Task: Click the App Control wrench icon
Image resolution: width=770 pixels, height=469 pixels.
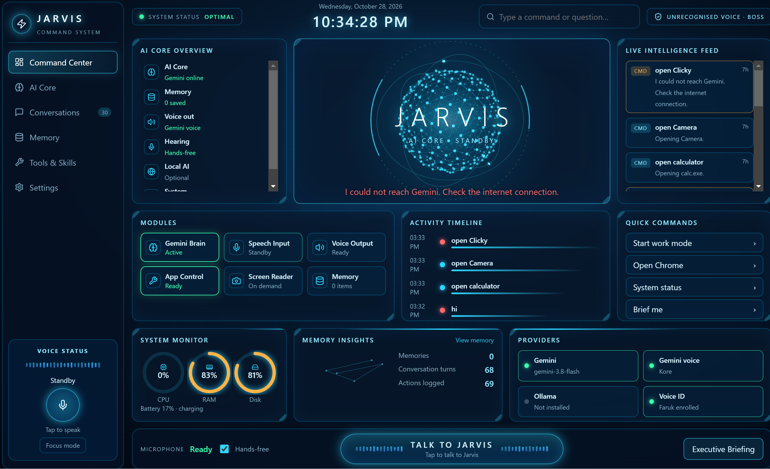Action: point(153,281)
